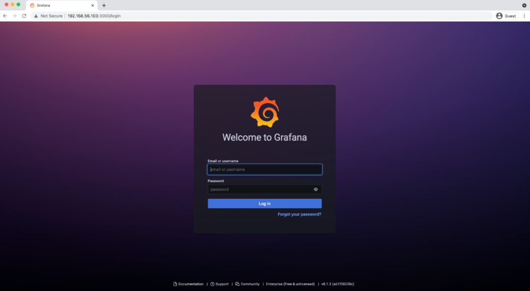
Task: Click the Welcome to Grafana heading
Action: point(265,137)
